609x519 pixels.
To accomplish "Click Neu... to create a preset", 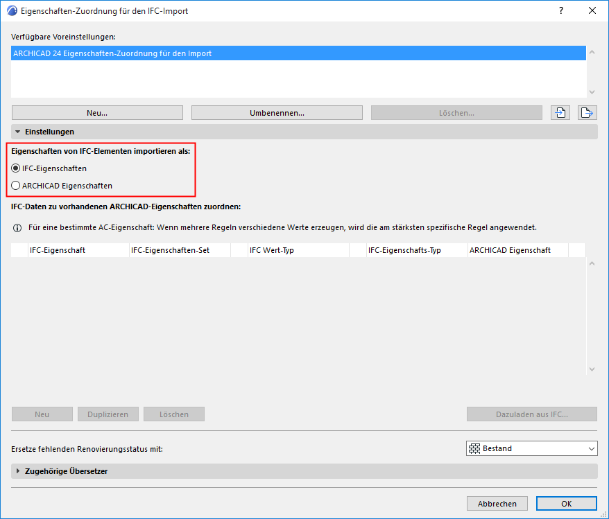I will (97, 113).
